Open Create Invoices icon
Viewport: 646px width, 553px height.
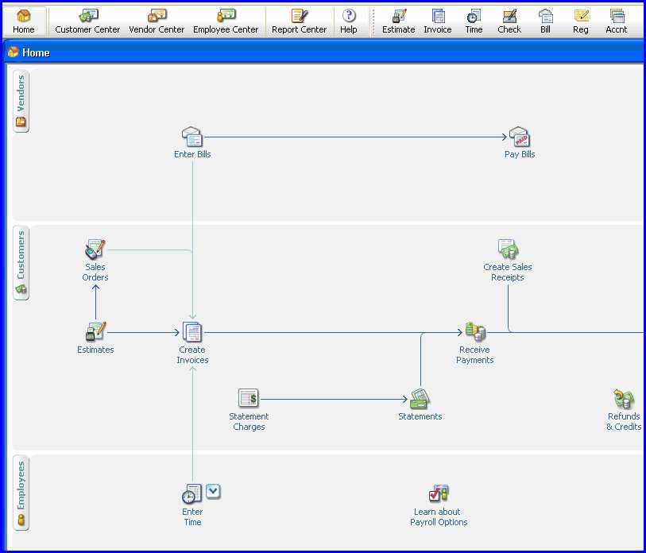pyautogui.click(x=192, y=332)
